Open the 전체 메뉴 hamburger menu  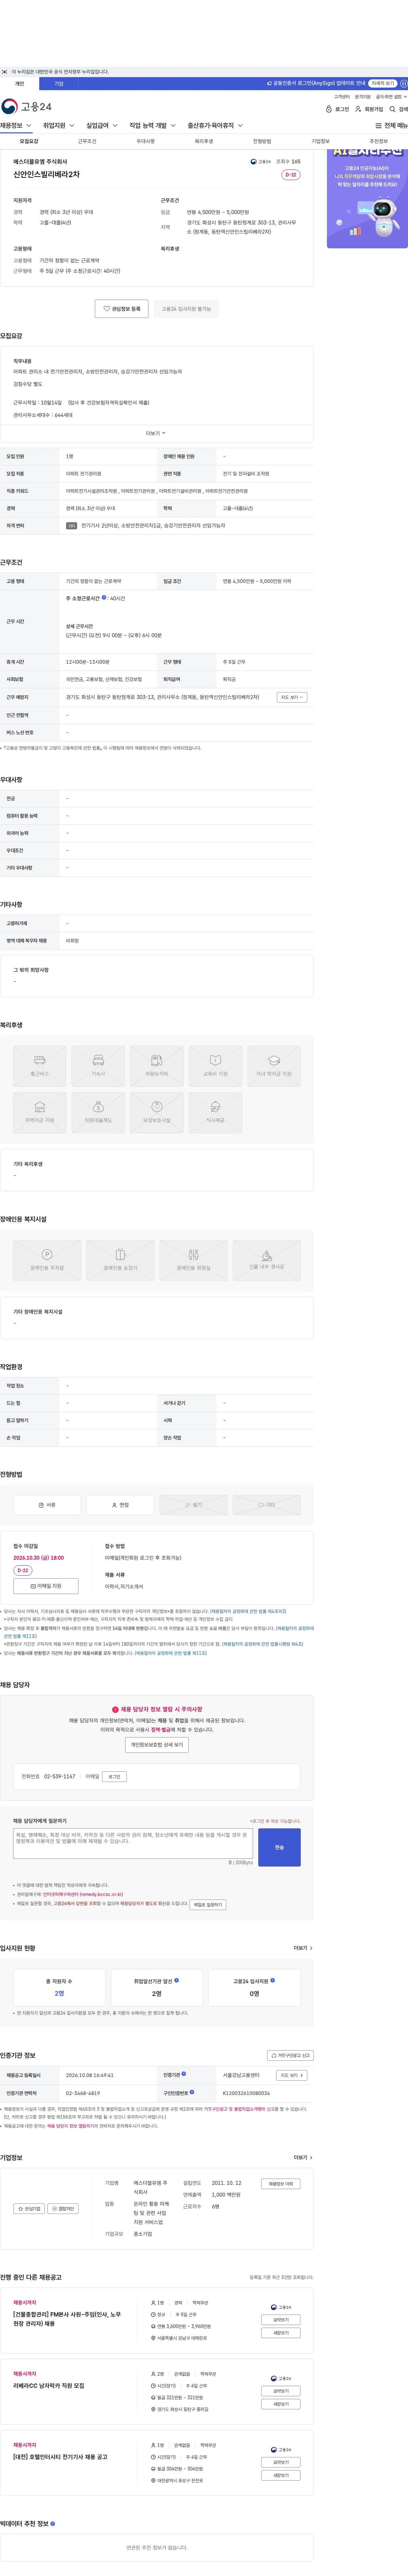[x=391, y=126]
